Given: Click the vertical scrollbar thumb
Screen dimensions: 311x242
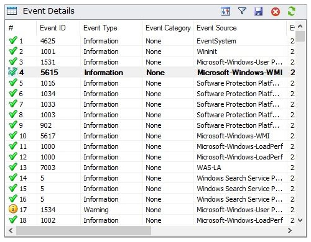Looking at the screenshot, I should pos(300,37).
